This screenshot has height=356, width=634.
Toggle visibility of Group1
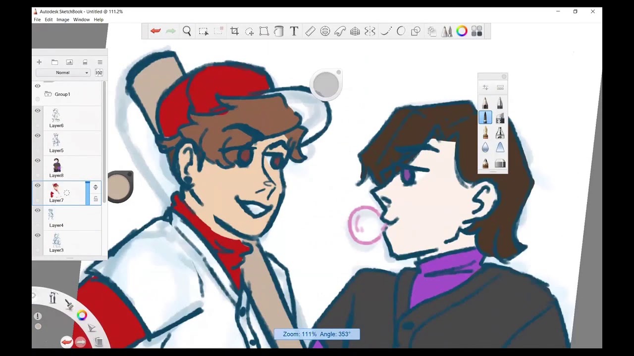click(38, 86)
